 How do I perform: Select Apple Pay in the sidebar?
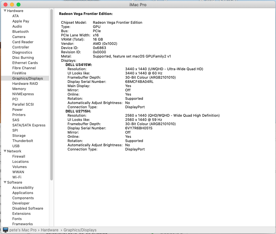point(20,21)
